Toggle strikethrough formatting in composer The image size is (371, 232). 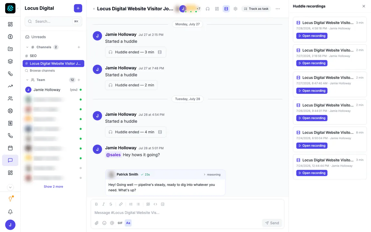click(111, 204)
